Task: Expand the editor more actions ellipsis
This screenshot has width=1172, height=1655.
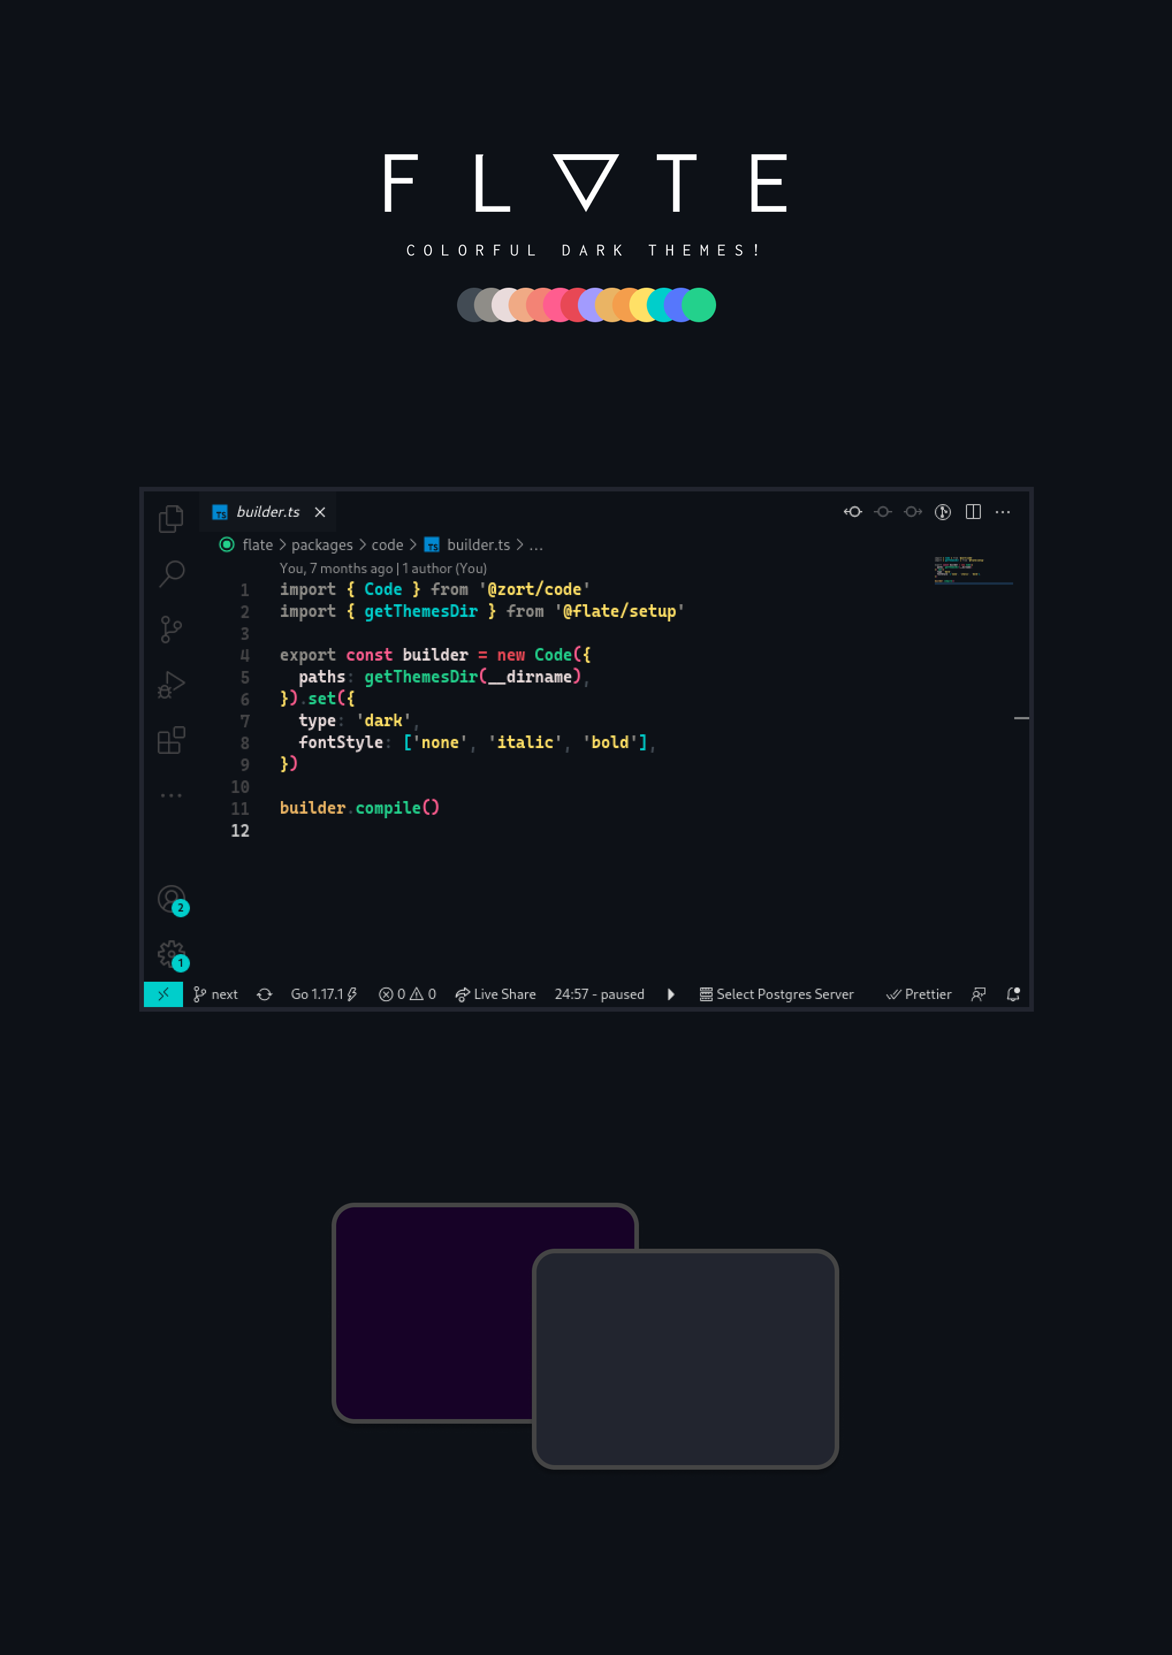Action: [1002, 512]
